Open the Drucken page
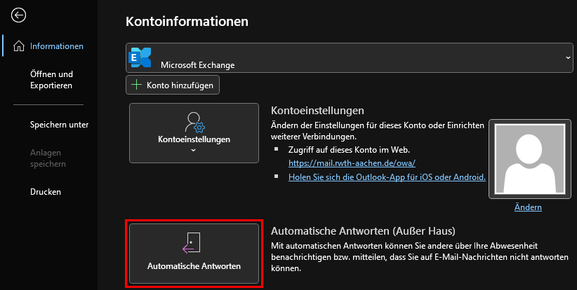Viewport: 577px width, 290px height. tap(46, 191)
